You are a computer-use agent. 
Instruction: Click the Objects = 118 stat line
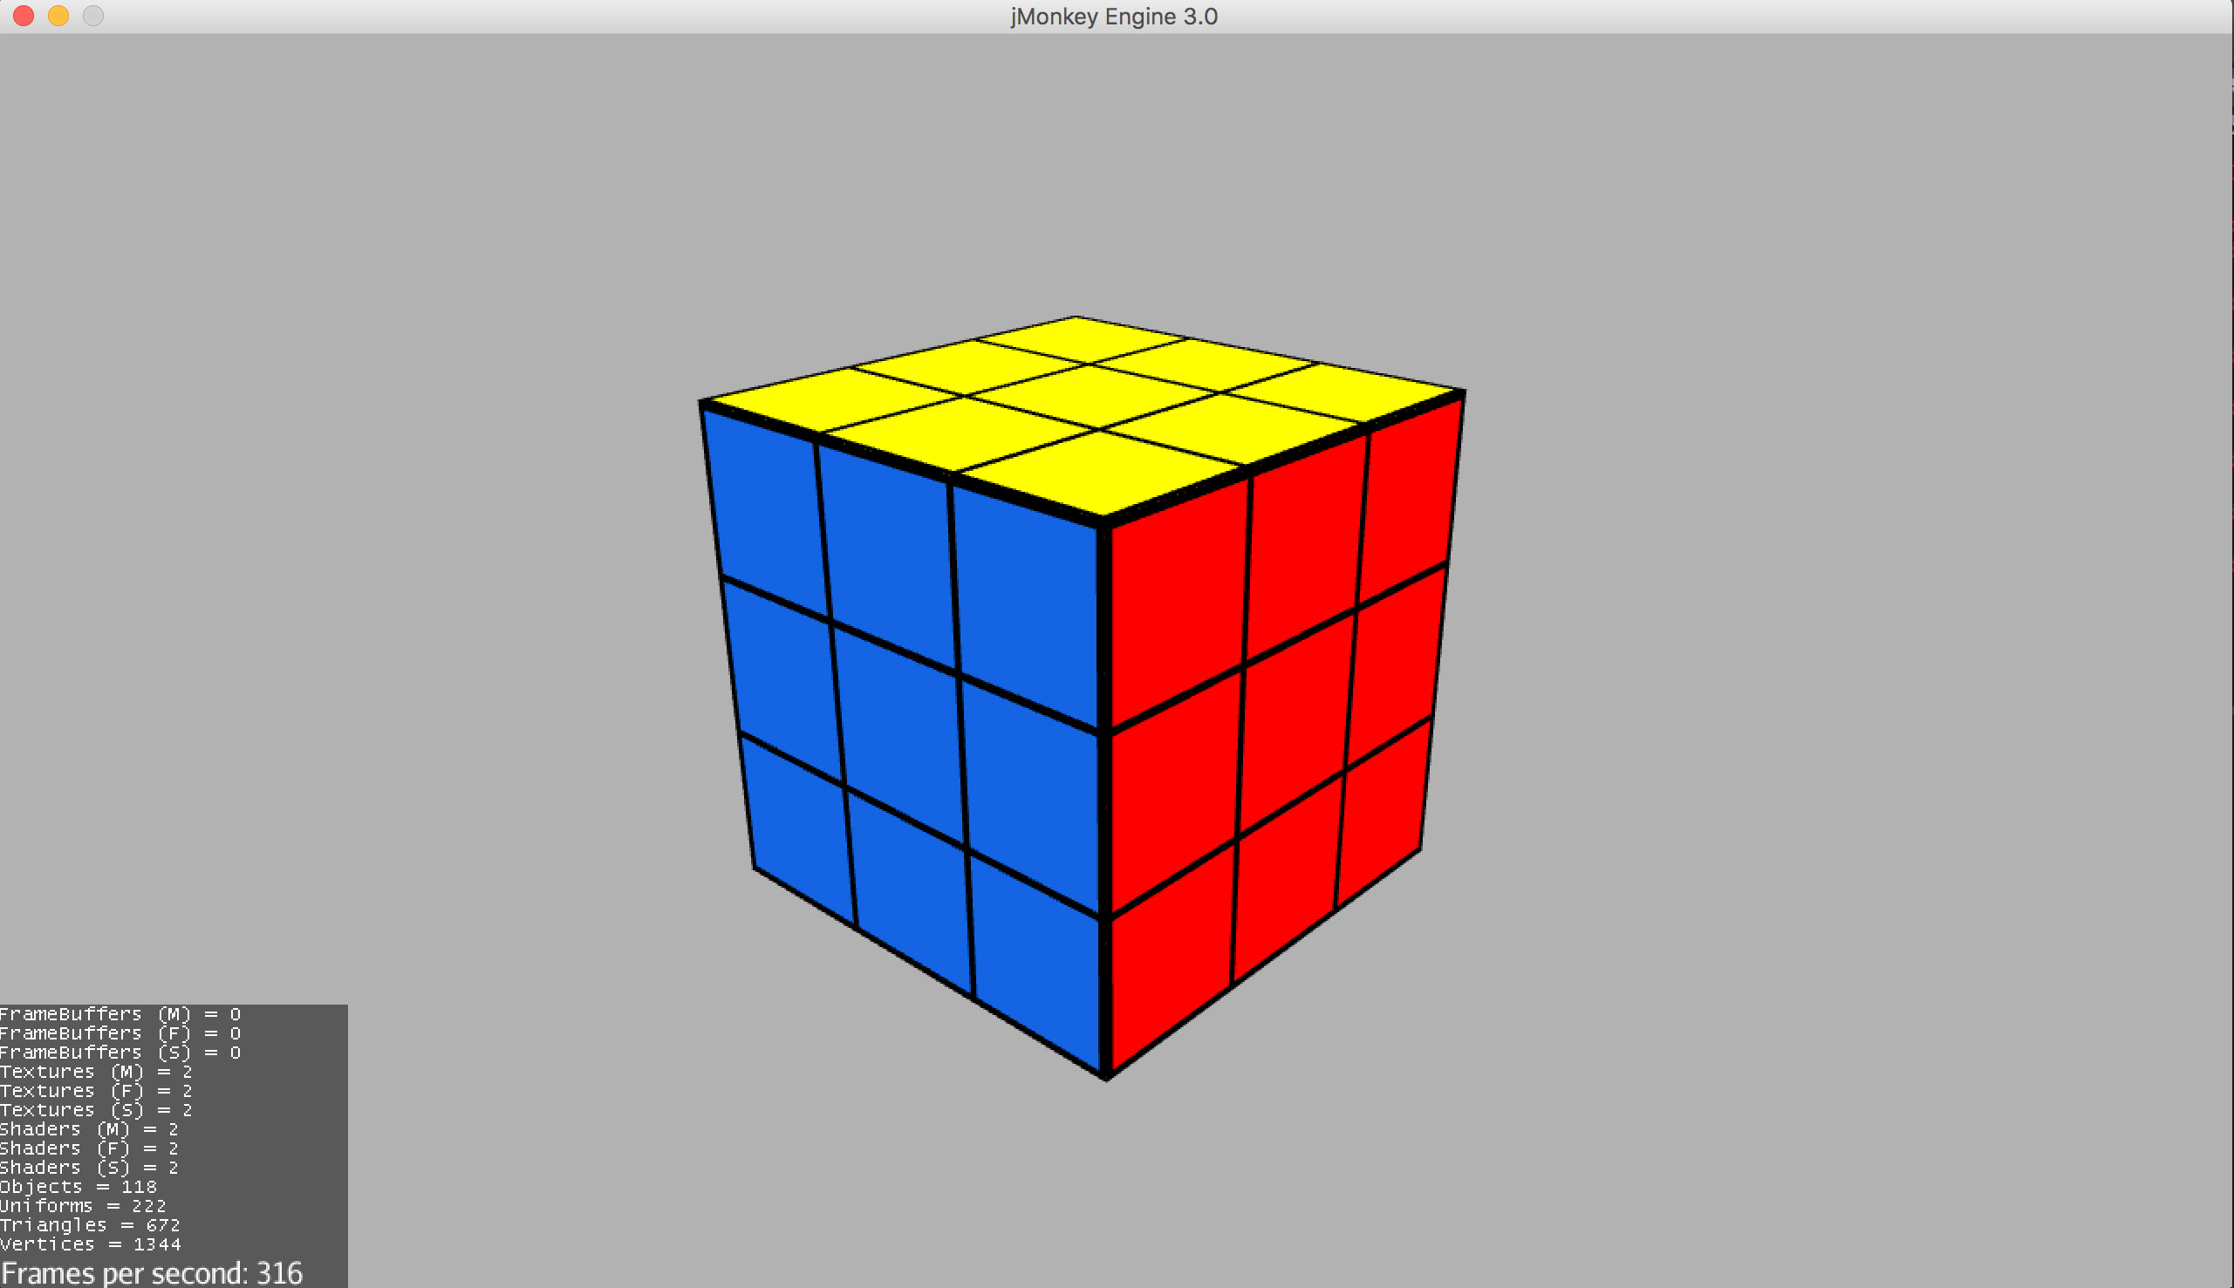click(x=78, y=1186)
